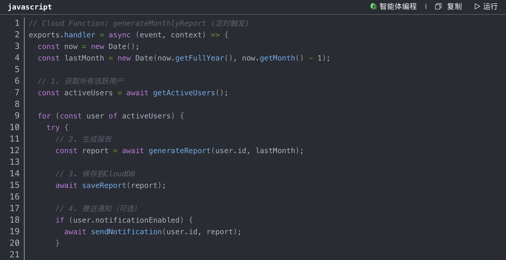This screenshot has height=260, width=506.
Task: Click line number 9 in the gutter
Action: click(17, 116)
